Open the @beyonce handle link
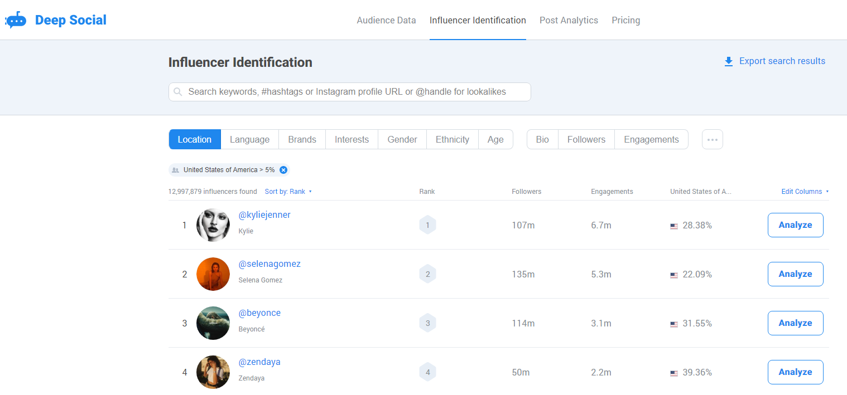The width and height of the screenshot is (847, 395). click(x=259, y=313)
